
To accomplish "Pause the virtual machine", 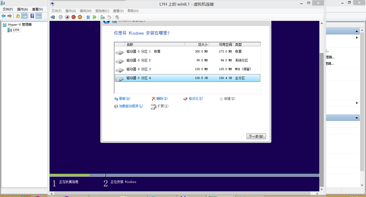I will tap(88, 17).
